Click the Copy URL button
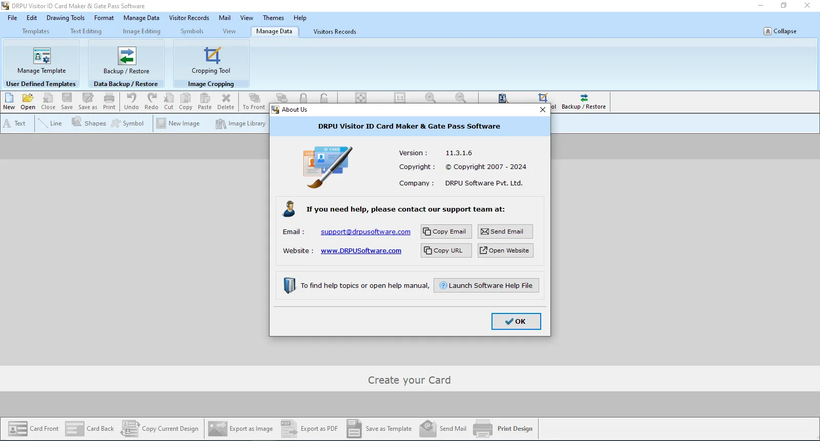Image resolution: width=820 pixels, height=441 pixels. click(446, 250)
